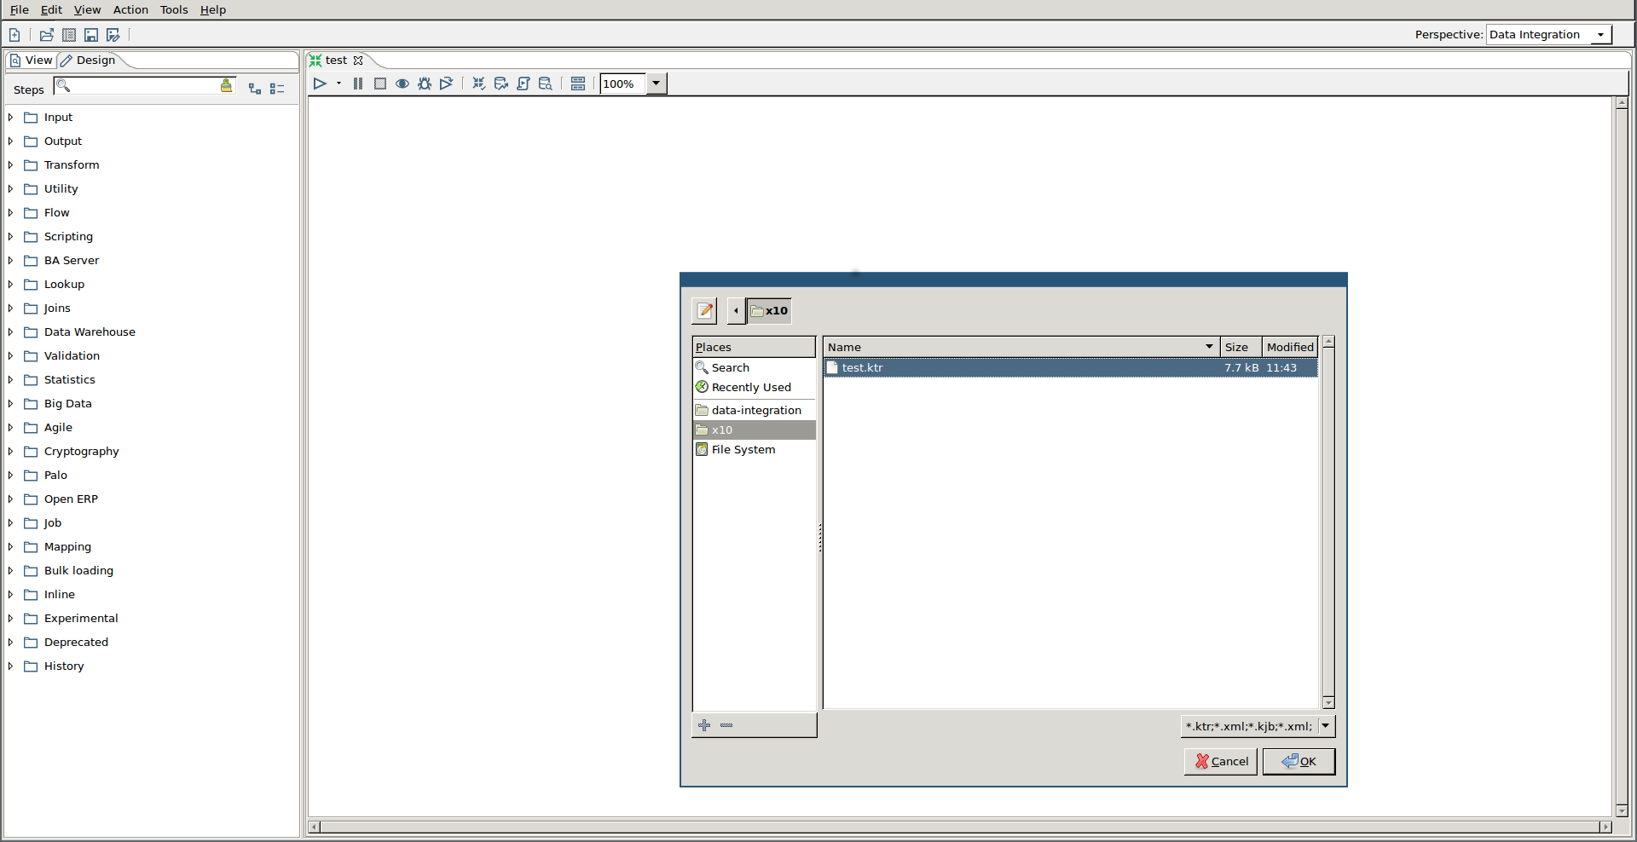
Task: Add bookmark with the plus icon
Action: (704, 726)
